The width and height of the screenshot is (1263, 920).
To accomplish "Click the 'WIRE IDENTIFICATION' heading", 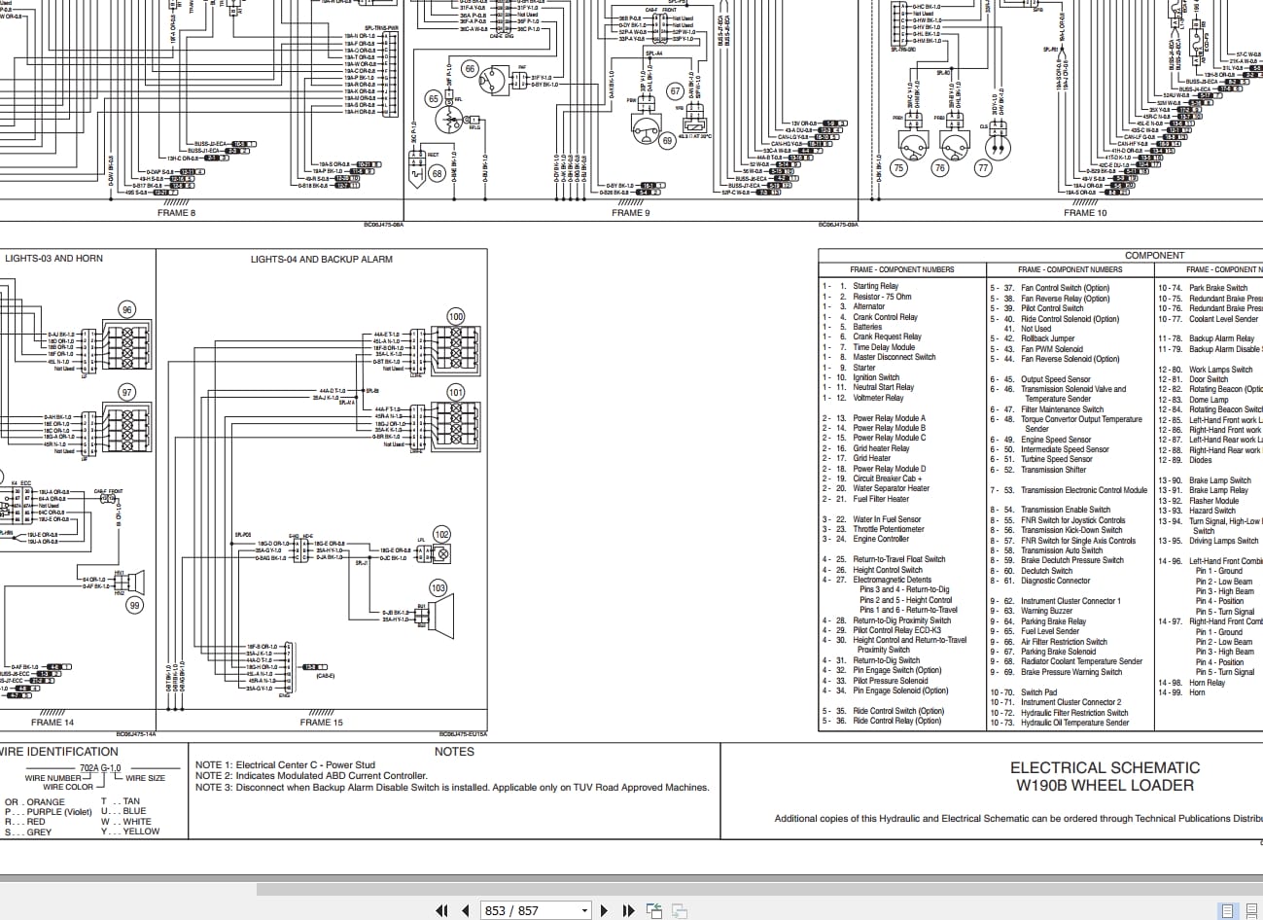I will coord(58,752).
